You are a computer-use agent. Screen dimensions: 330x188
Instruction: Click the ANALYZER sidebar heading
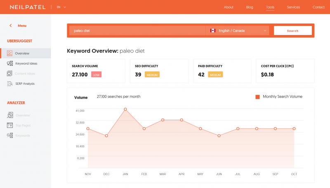16,102
